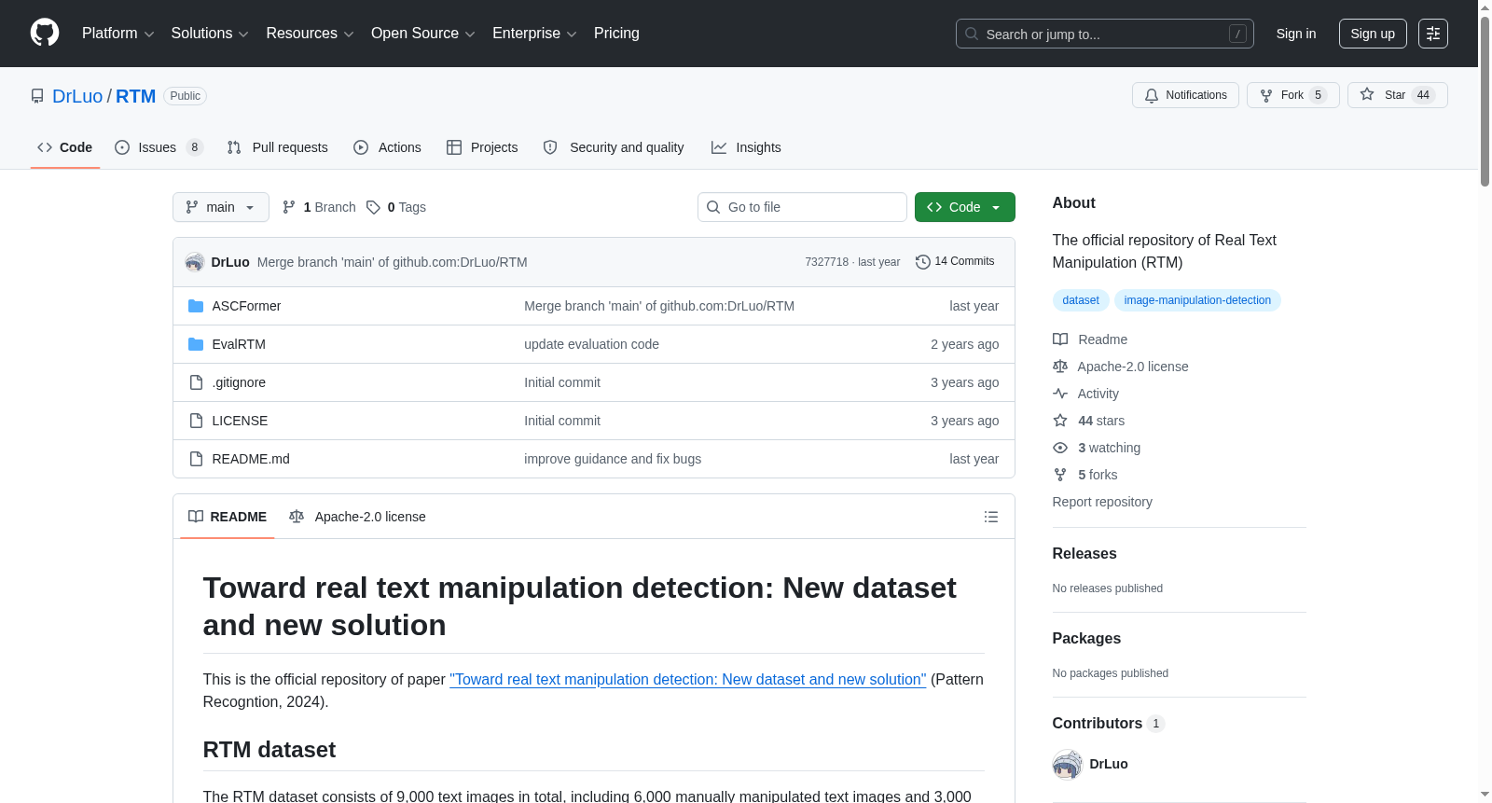Open the latest commit message link

tap(393, 262)
